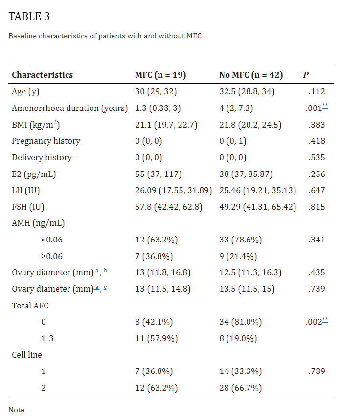Click the BMI (kg/m2) row label
This screenshot has width=340, height=416.
(39, 125)
